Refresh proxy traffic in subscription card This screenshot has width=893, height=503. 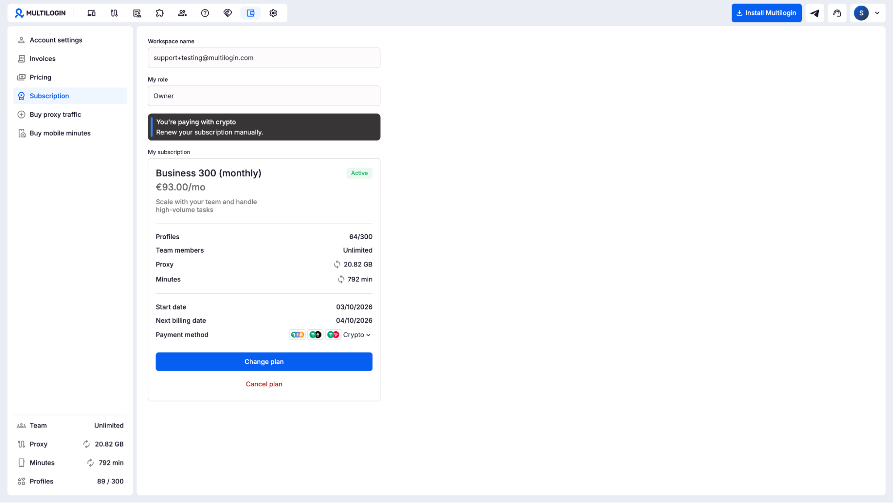point(337,265)
